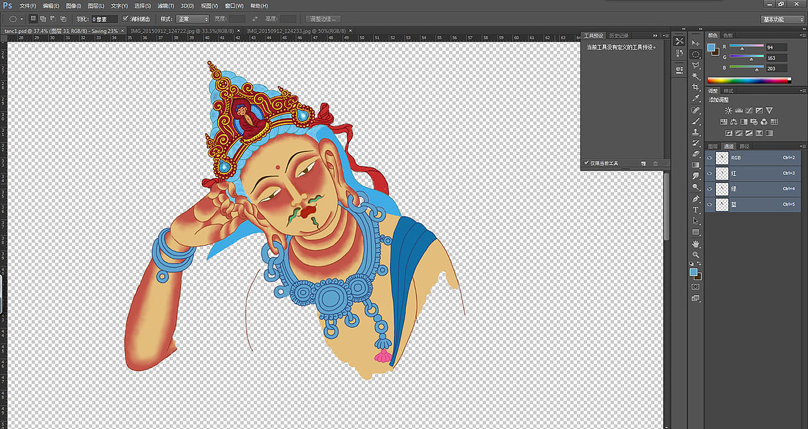808x429 pixels.
Task: Hide the Blue (蓝) channel eye
Action: coord(710,204)
